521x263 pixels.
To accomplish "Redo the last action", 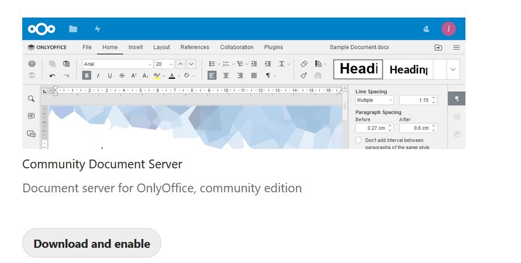I will 67,76.
